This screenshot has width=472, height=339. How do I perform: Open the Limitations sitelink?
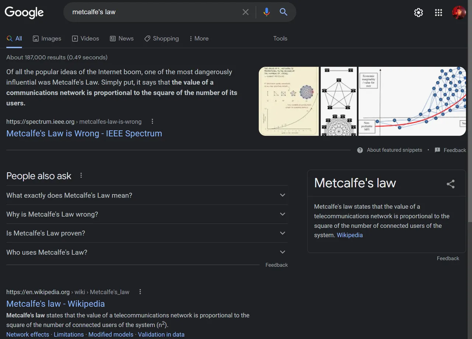click(69, 335)
